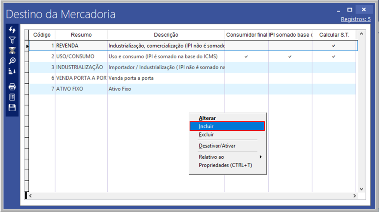
Task: Click the clear filter icon
Action: click(x=12, y=51)
